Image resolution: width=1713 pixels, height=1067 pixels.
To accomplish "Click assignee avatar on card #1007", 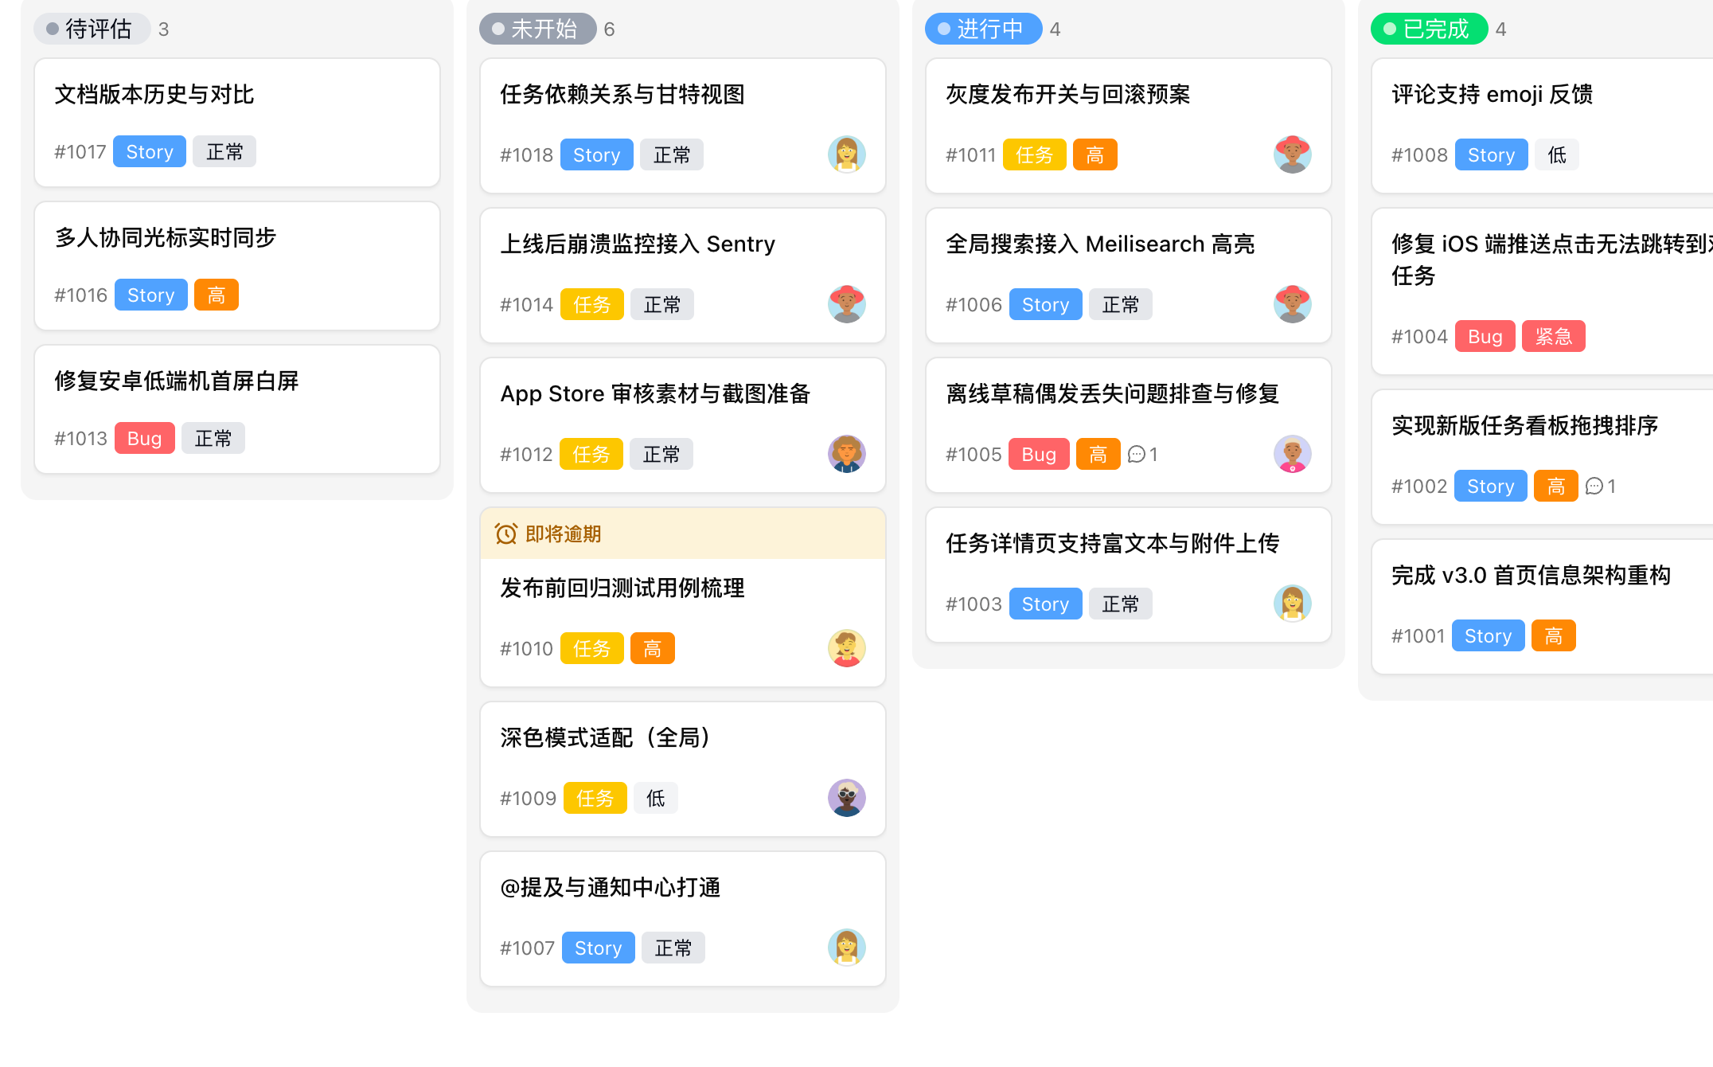I will tap(846, 948).
